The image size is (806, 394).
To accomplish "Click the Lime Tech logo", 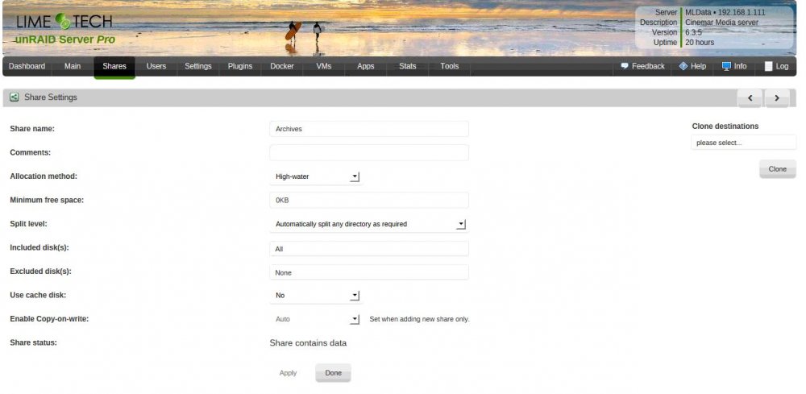I will 64,22.
